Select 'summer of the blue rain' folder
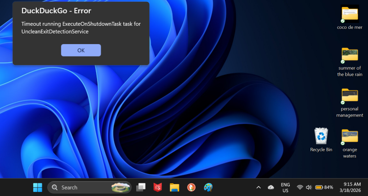The height and width of the screenshot is (196, 368). (350, 55)
